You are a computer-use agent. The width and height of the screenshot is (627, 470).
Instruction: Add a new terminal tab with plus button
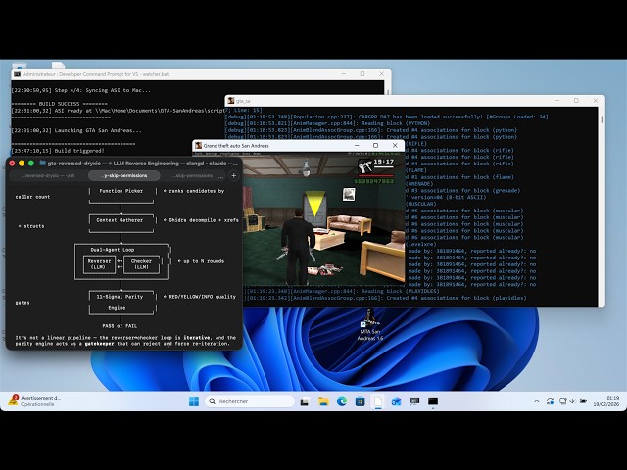234,176
